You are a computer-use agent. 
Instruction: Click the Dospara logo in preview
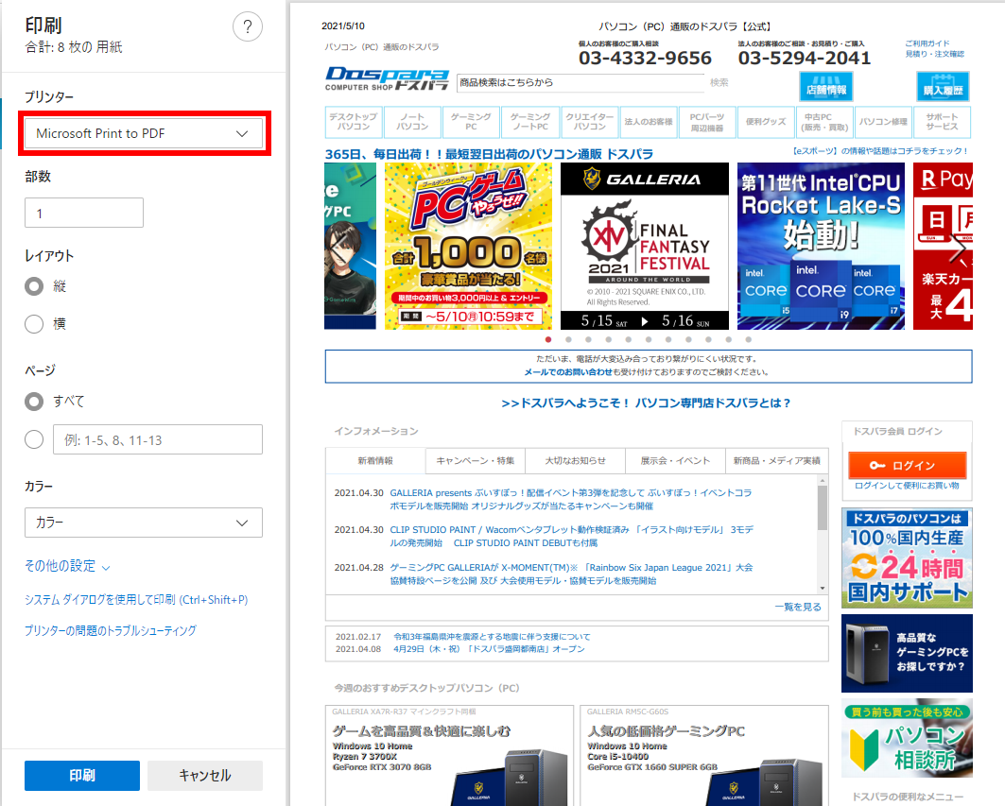click(x=387, y=78)
